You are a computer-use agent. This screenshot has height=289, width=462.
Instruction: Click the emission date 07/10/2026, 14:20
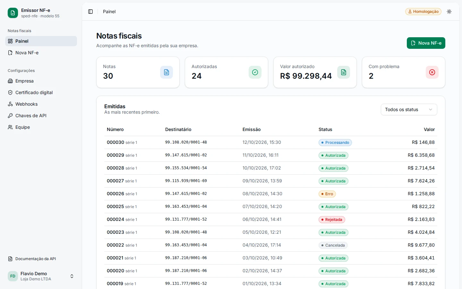tap(262, 206)
